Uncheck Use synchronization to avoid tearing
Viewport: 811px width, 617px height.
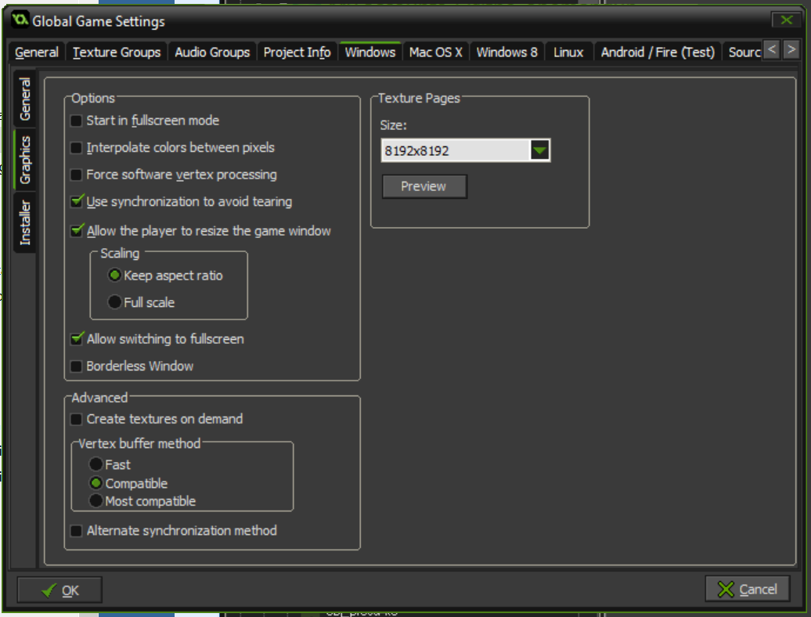click(77, 202)
